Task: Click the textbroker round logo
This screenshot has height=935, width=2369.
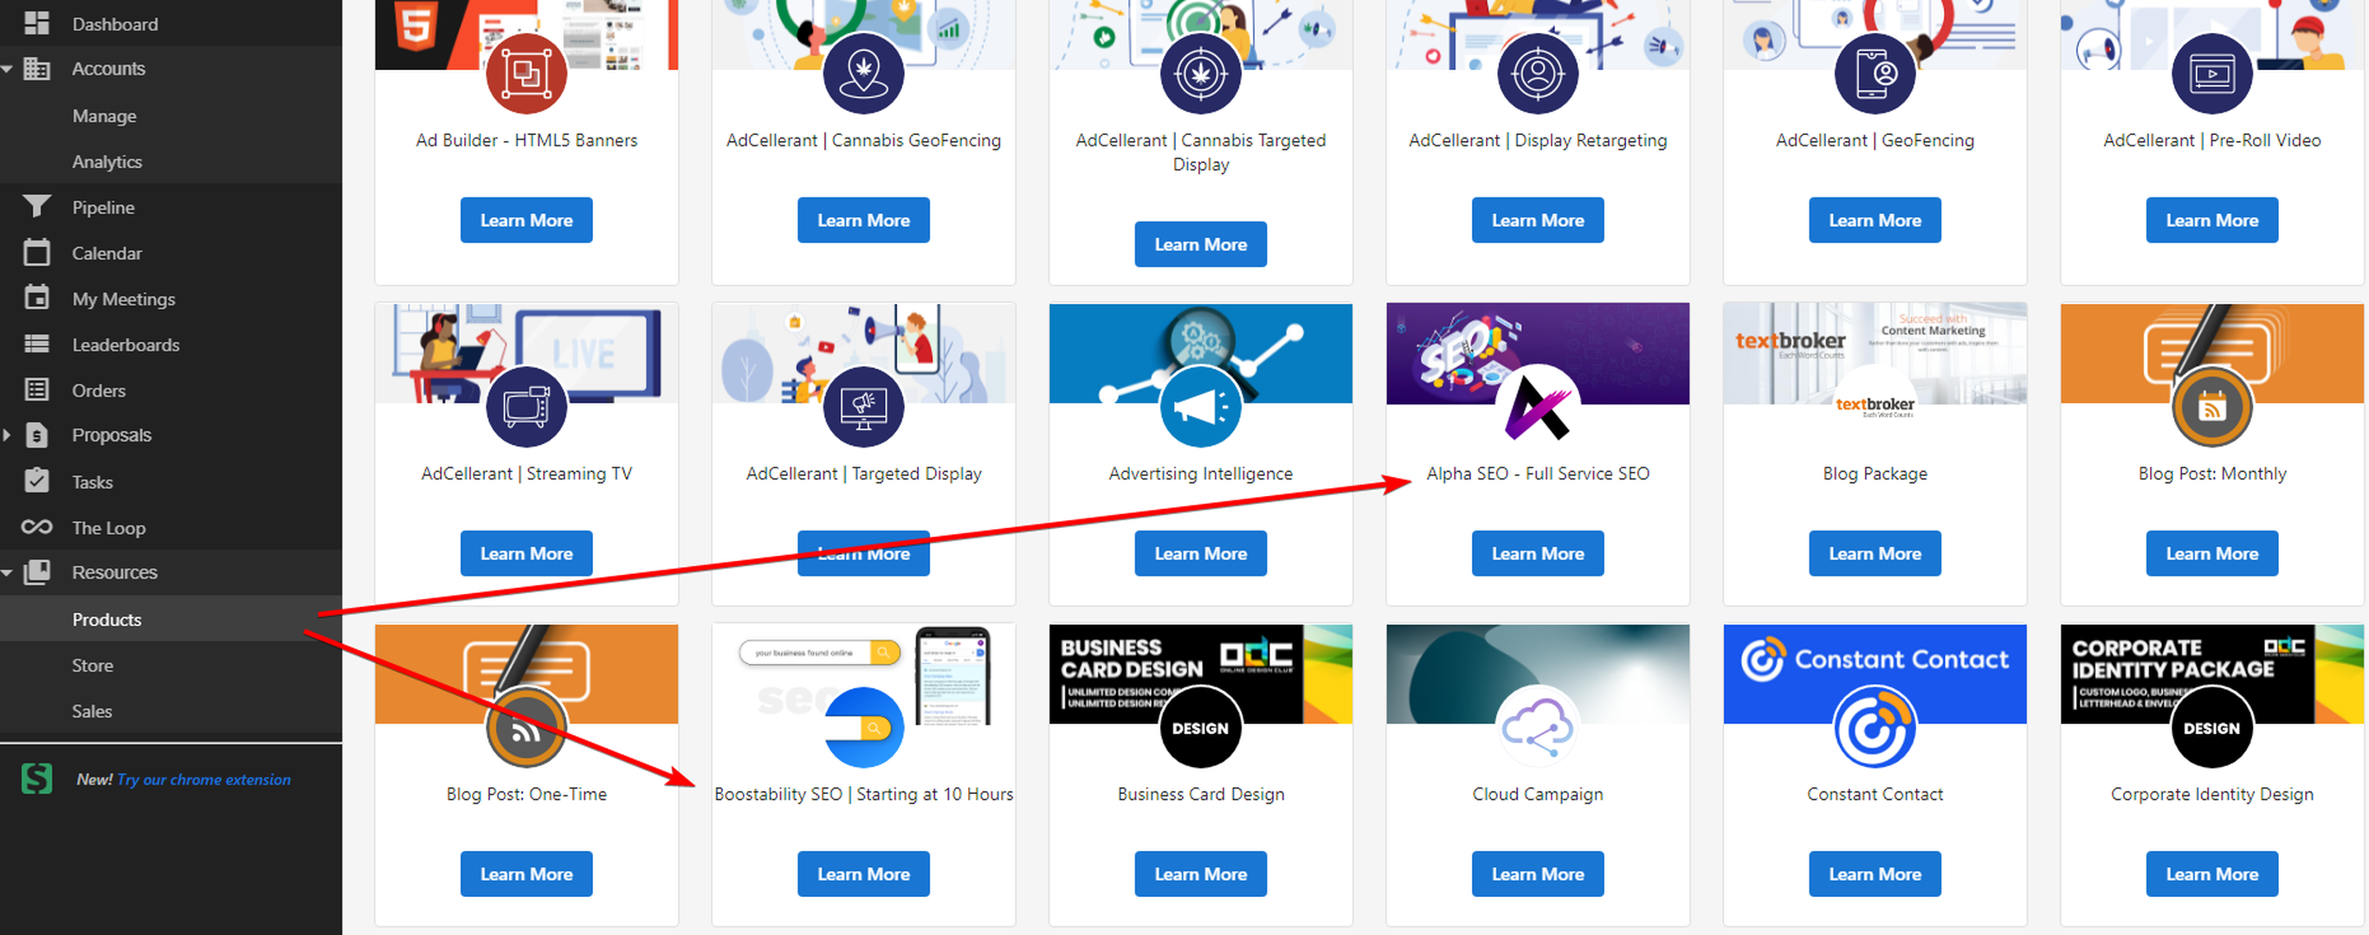Action: (x=1875, y=406)
